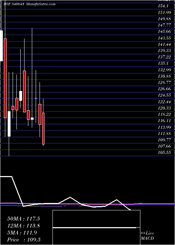
Task: Click the last red candle body near 109.77
Action: (43, 128)
